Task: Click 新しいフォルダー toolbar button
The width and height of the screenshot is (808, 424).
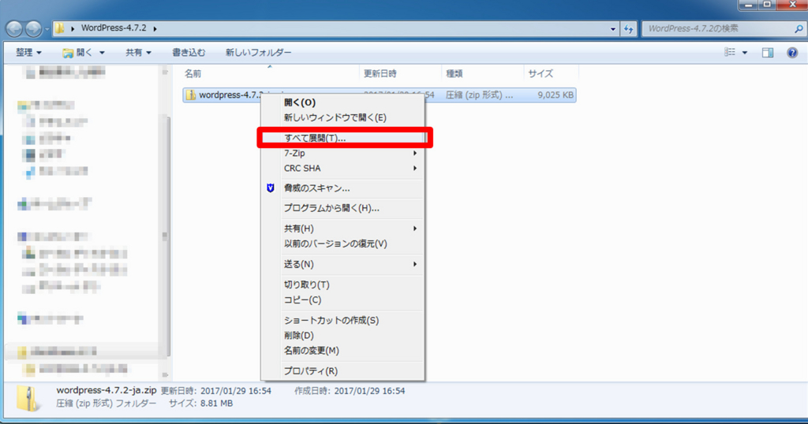Action: 258,53
